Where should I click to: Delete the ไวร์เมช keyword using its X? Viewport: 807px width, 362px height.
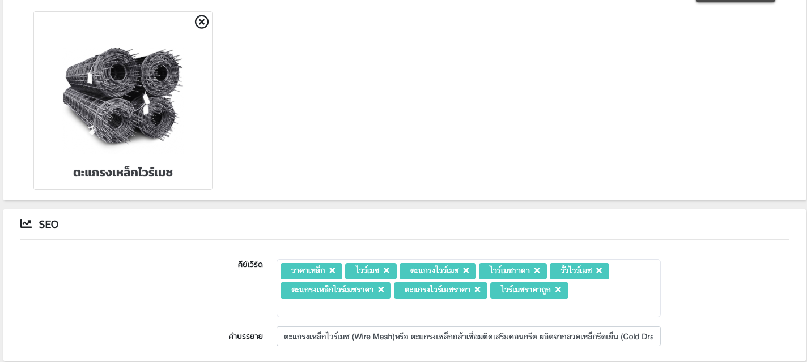tap(386, 270)
